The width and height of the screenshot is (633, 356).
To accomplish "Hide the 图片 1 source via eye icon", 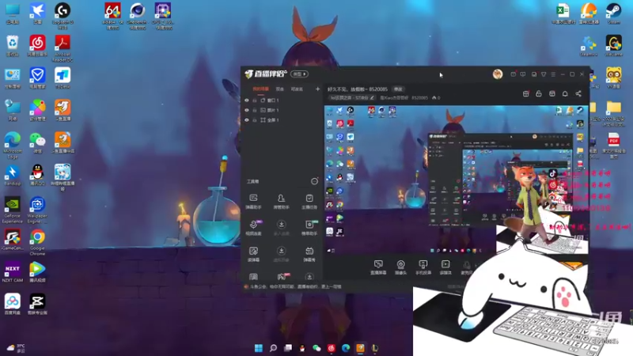I will click(x=247, y=110).
